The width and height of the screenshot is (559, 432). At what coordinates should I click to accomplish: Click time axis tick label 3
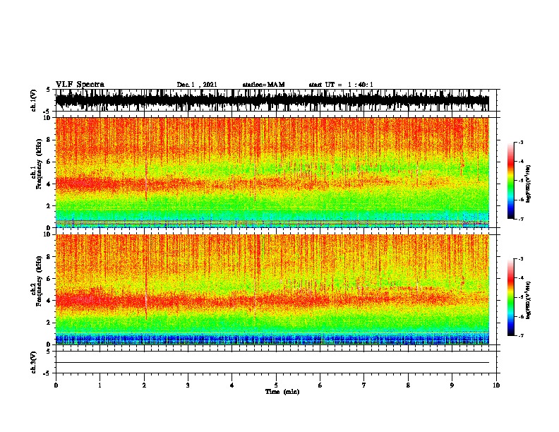188,385
